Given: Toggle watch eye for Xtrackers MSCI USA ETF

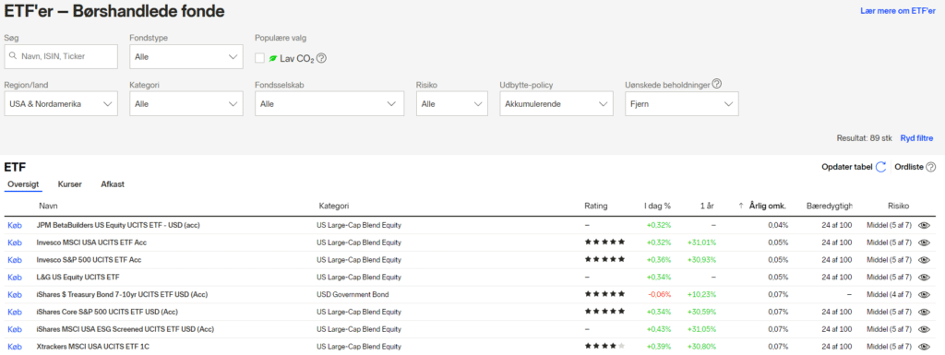Looking at the screenshot, I should tap(923, 348).
